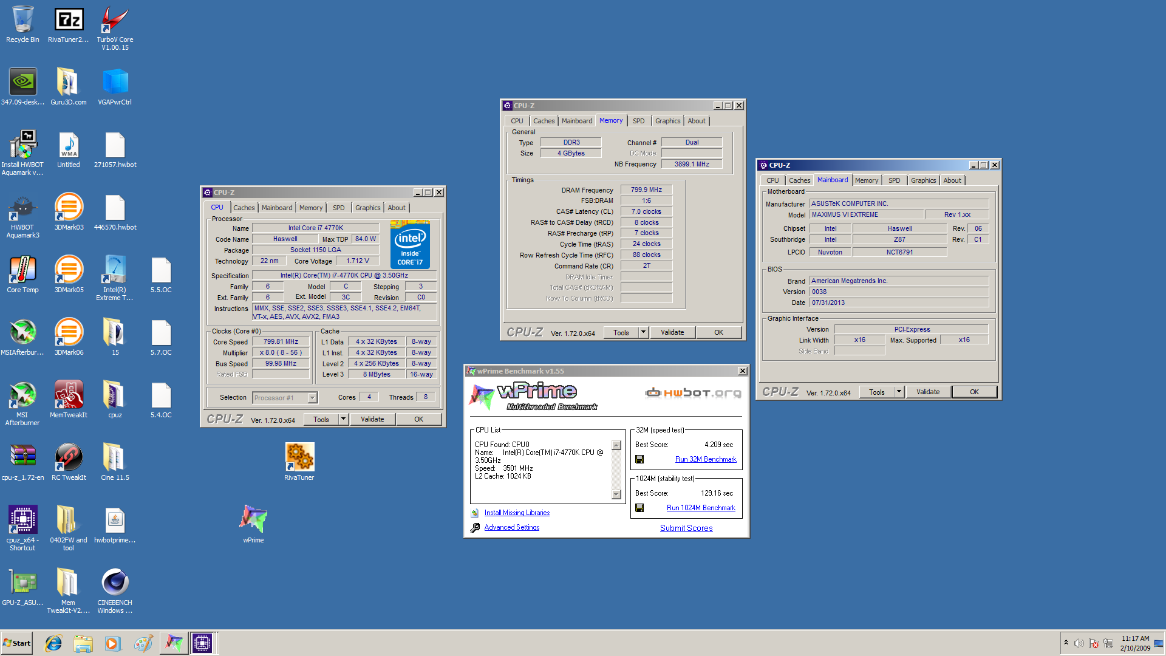Click the Core Voltage 1.712 V value

click(358, 261)
